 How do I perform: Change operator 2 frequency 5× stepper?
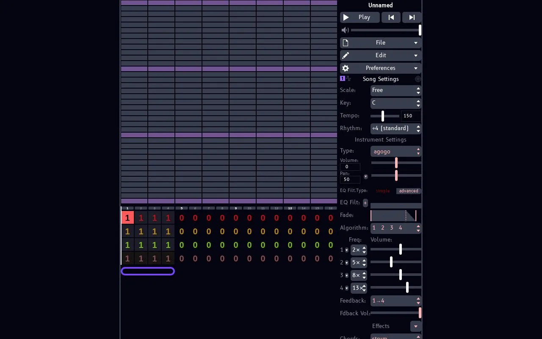click(359, 263)
